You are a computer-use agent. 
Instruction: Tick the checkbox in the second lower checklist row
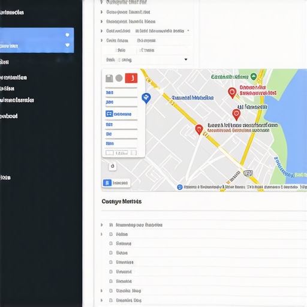click(111, 234)
